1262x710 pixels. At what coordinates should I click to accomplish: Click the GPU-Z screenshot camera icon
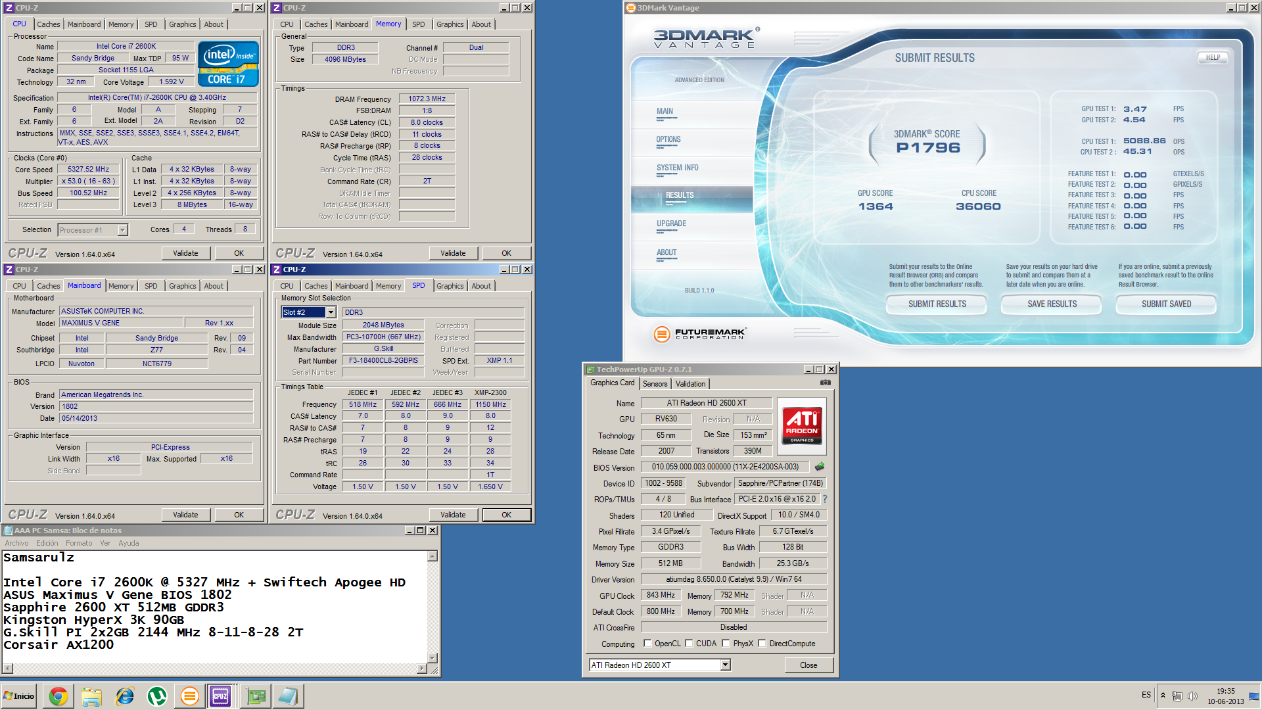pos(826,383)
